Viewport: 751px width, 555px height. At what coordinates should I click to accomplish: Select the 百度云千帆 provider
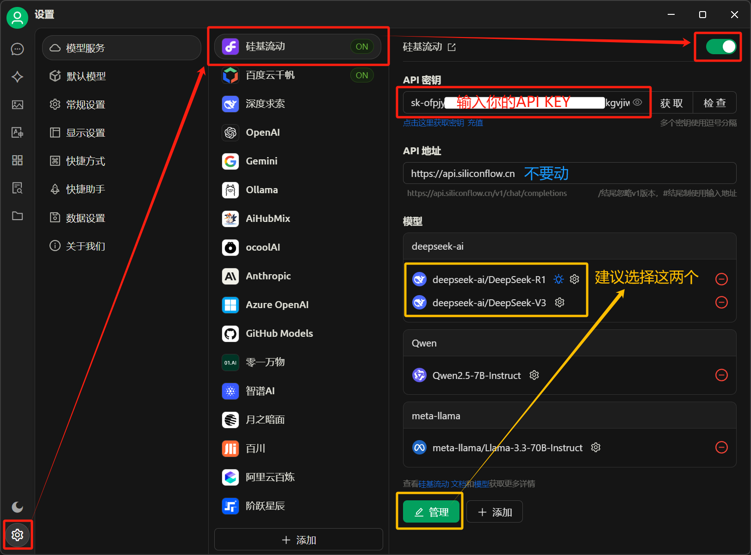298,75
